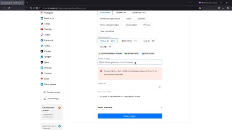Click the Telegram bot icon
The width and height of the screenshot is (232, 130).
coord(59,126)
